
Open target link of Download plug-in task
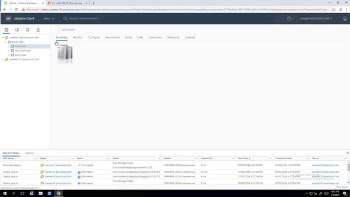coord(58,165)
